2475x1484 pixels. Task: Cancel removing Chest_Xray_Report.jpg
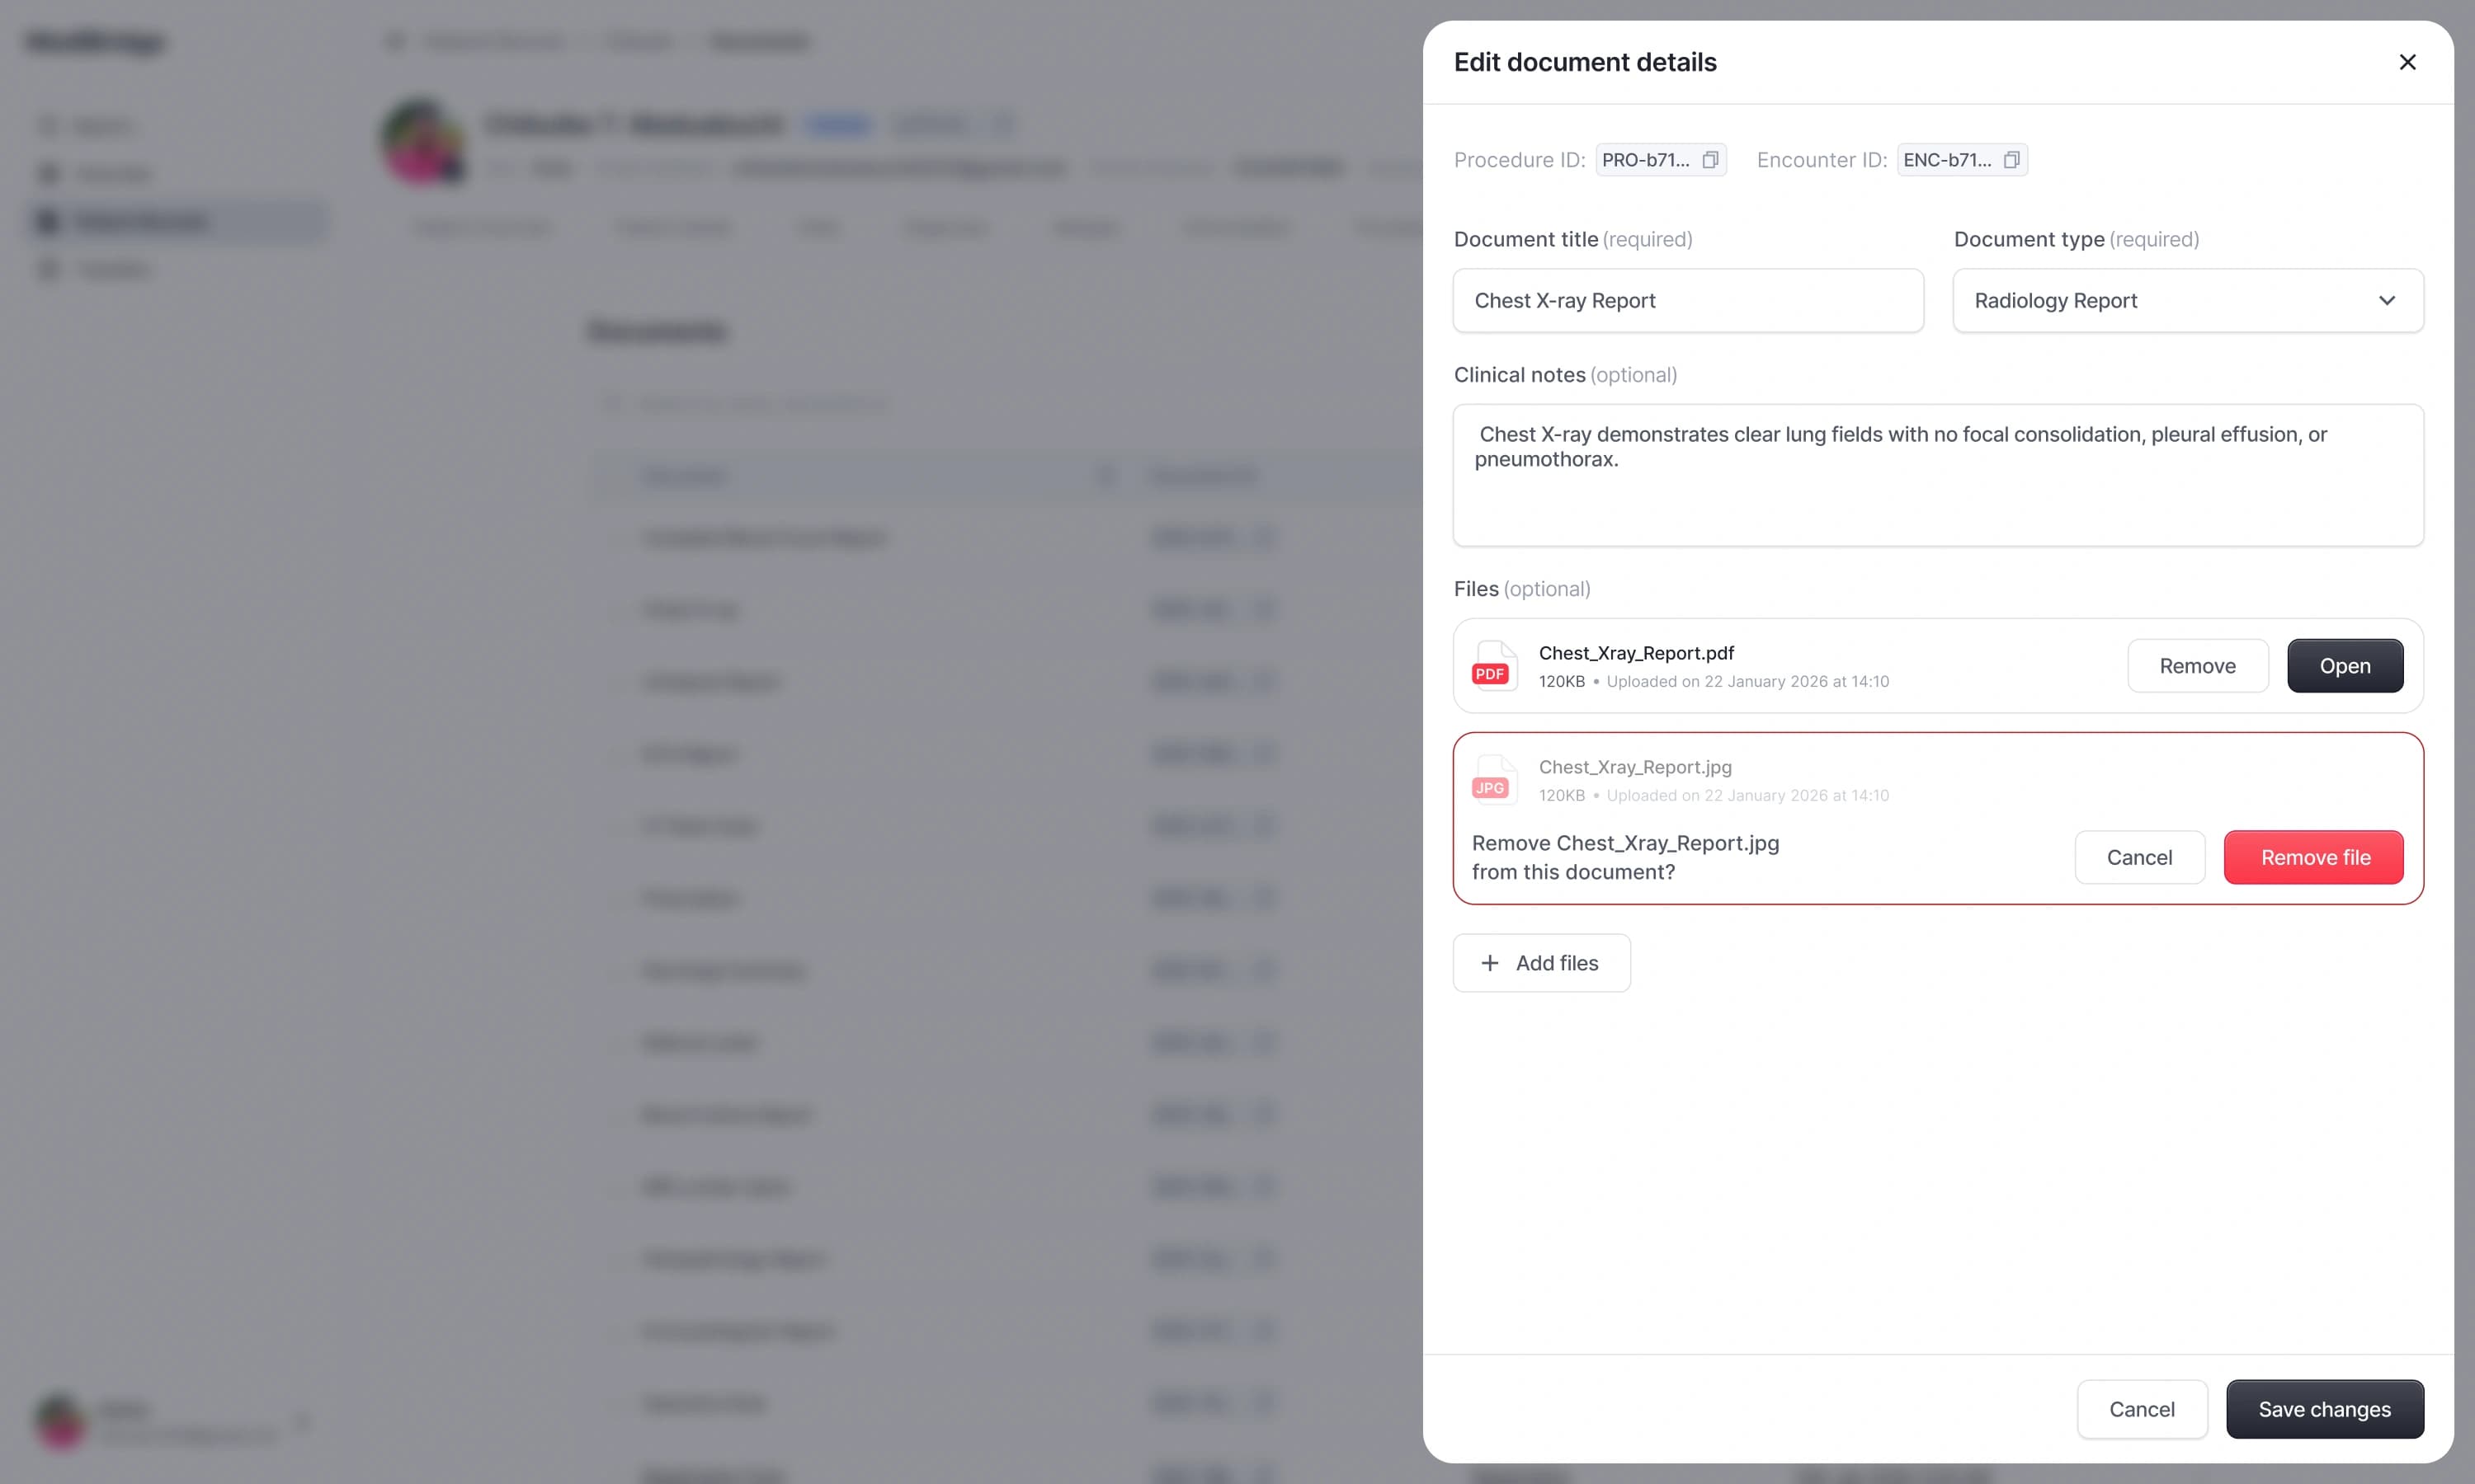[x=2139, y=857]
